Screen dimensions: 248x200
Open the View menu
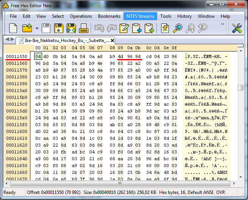point(41,16)
